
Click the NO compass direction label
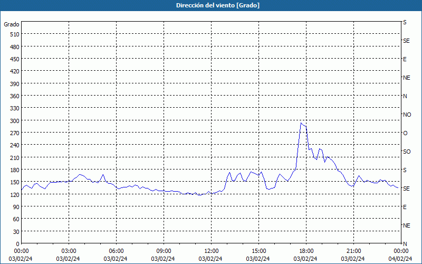(407, 115)
